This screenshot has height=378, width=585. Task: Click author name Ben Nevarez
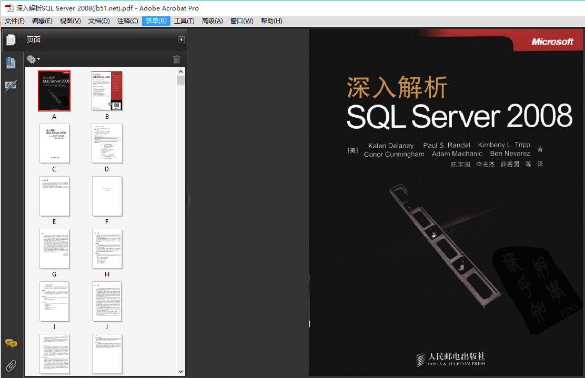510,154
